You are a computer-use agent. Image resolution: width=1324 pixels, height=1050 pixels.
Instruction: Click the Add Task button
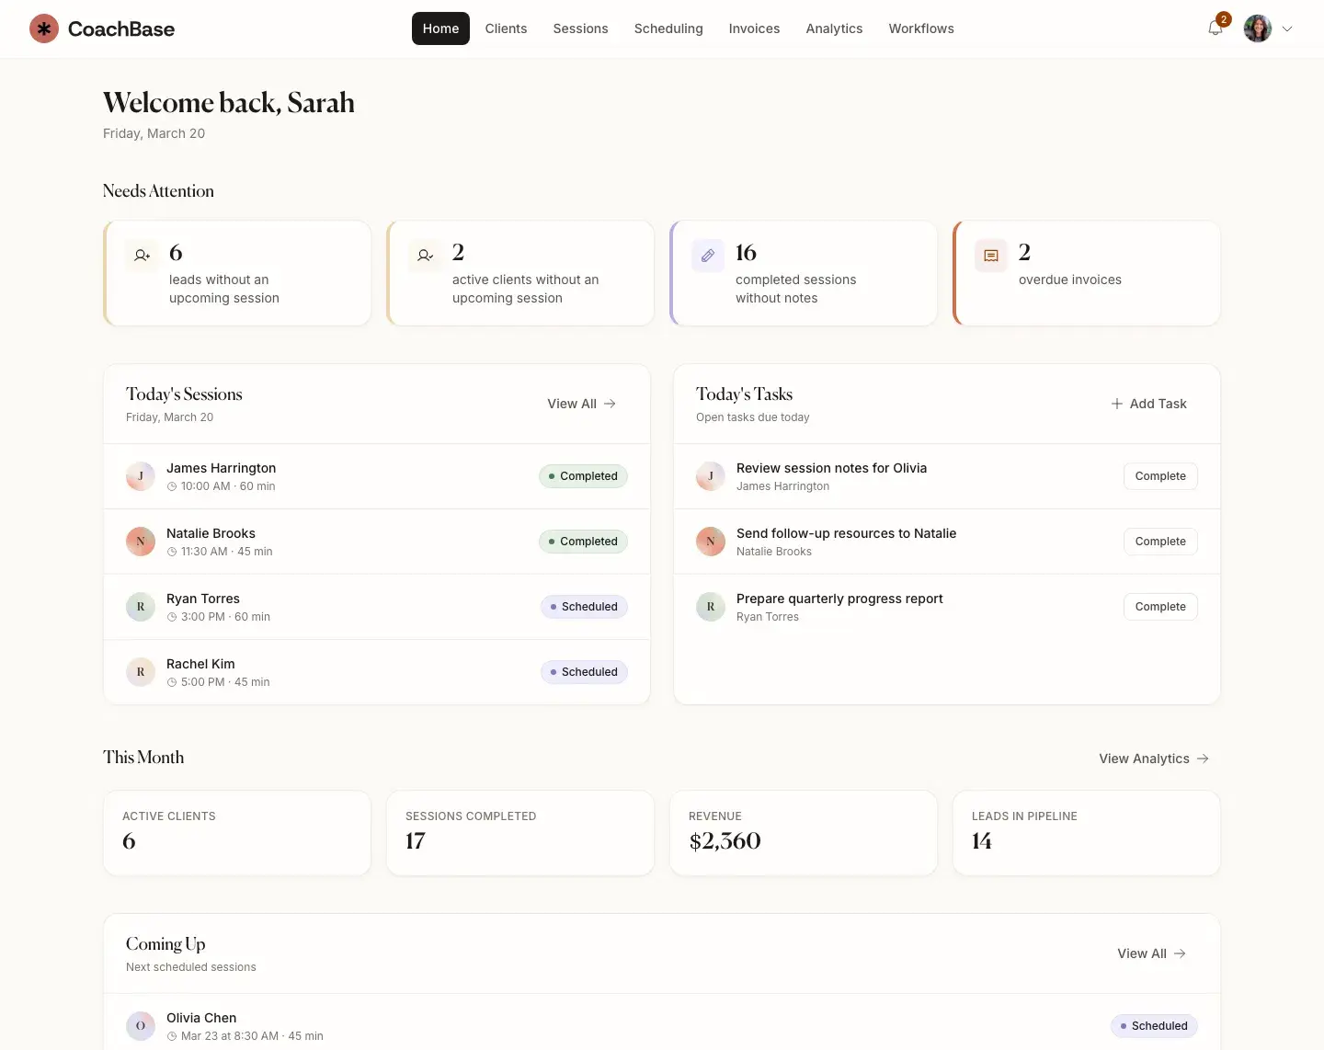pos(1149,404)
